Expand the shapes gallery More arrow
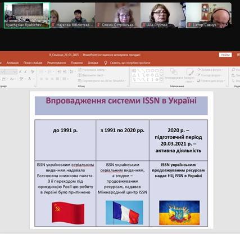The height and width of the screenshot is (234, 240). [x=162, y=80]
